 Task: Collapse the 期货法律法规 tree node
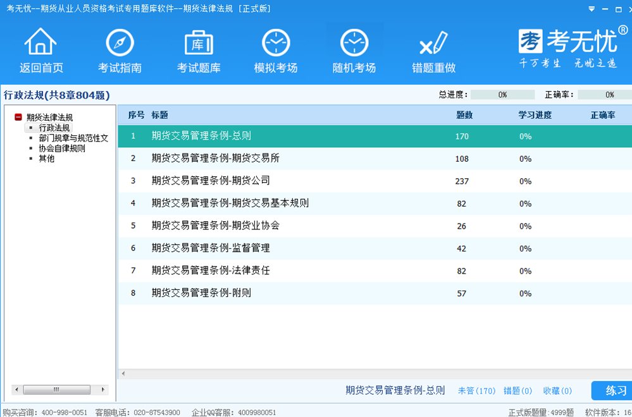tap(18, 117)
